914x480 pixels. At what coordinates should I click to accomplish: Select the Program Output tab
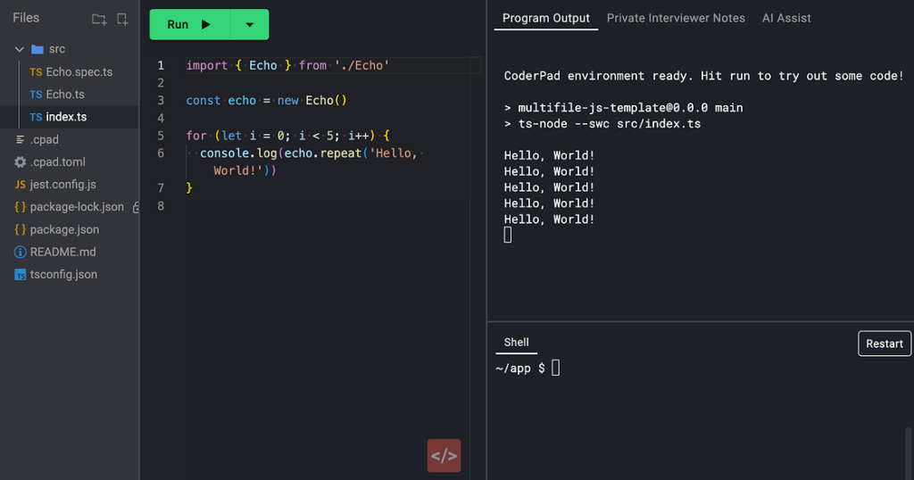[546, 18]
